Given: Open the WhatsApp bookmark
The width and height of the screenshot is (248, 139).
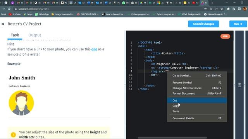Looking at the screenshot, I should click(x=42, y=14).
